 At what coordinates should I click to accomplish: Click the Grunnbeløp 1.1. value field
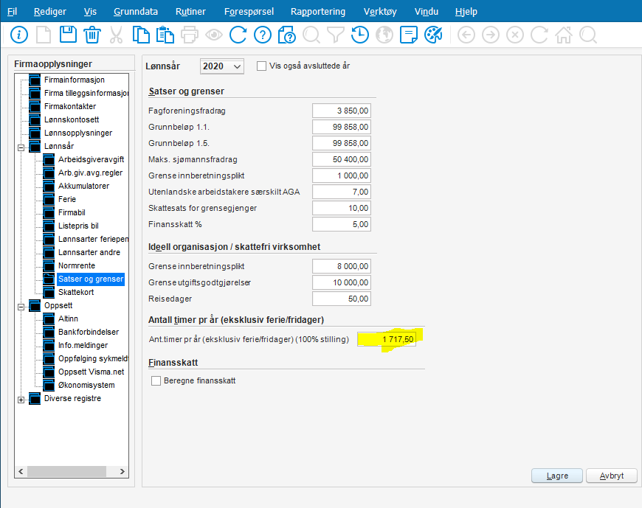[x=342, y=128]
